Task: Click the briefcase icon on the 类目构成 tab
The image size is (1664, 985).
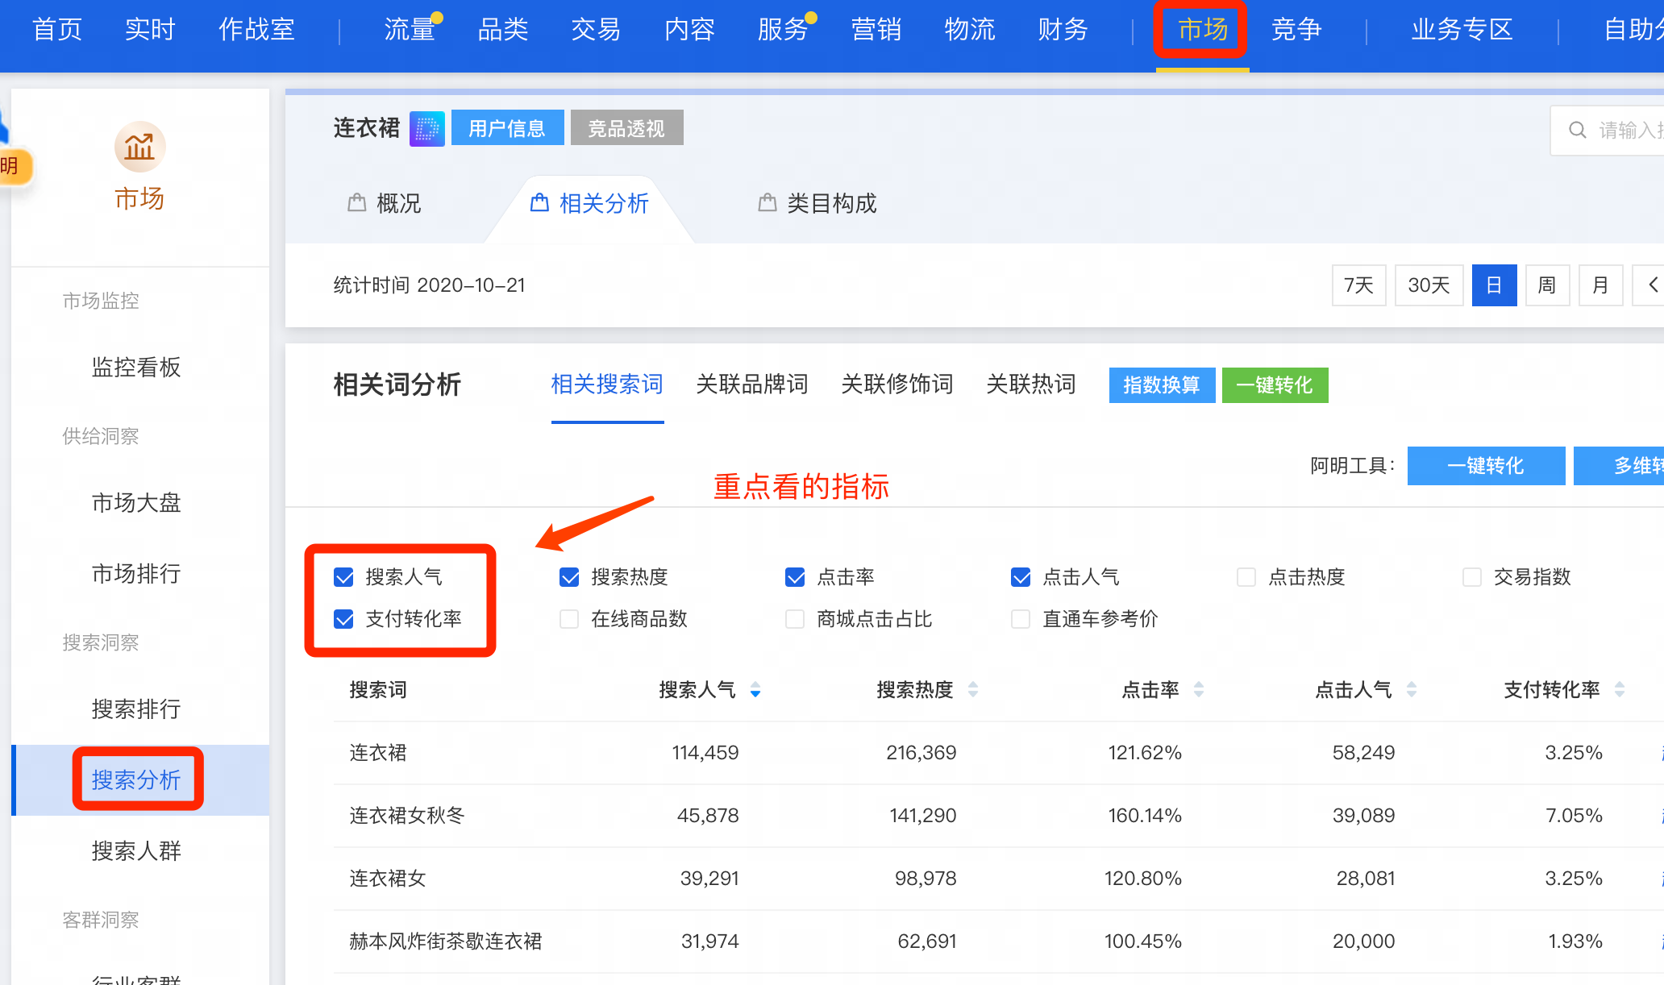Action: (x=767, y=203)
